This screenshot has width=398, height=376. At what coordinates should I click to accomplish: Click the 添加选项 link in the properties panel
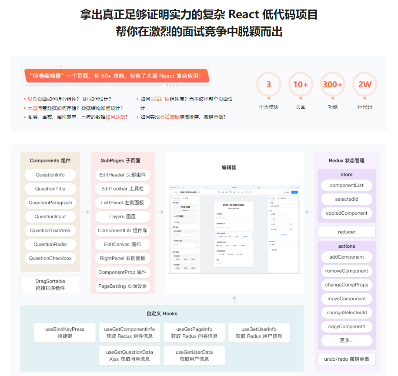[283, 235]
